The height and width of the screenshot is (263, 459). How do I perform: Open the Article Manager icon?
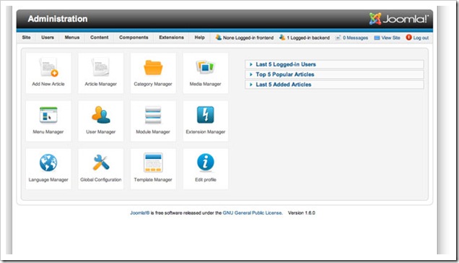(x=101, y=67)
